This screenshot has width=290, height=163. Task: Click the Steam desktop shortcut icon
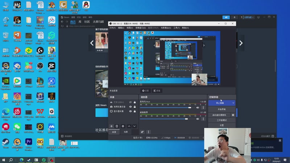5,143
